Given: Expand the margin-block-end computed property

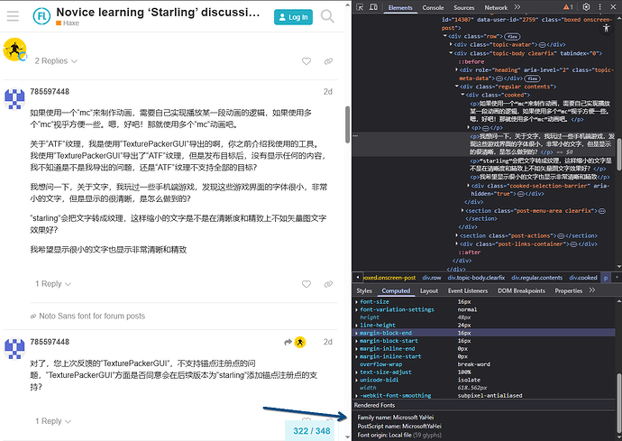Looking at the screenshot, I should tap(357, 332).
